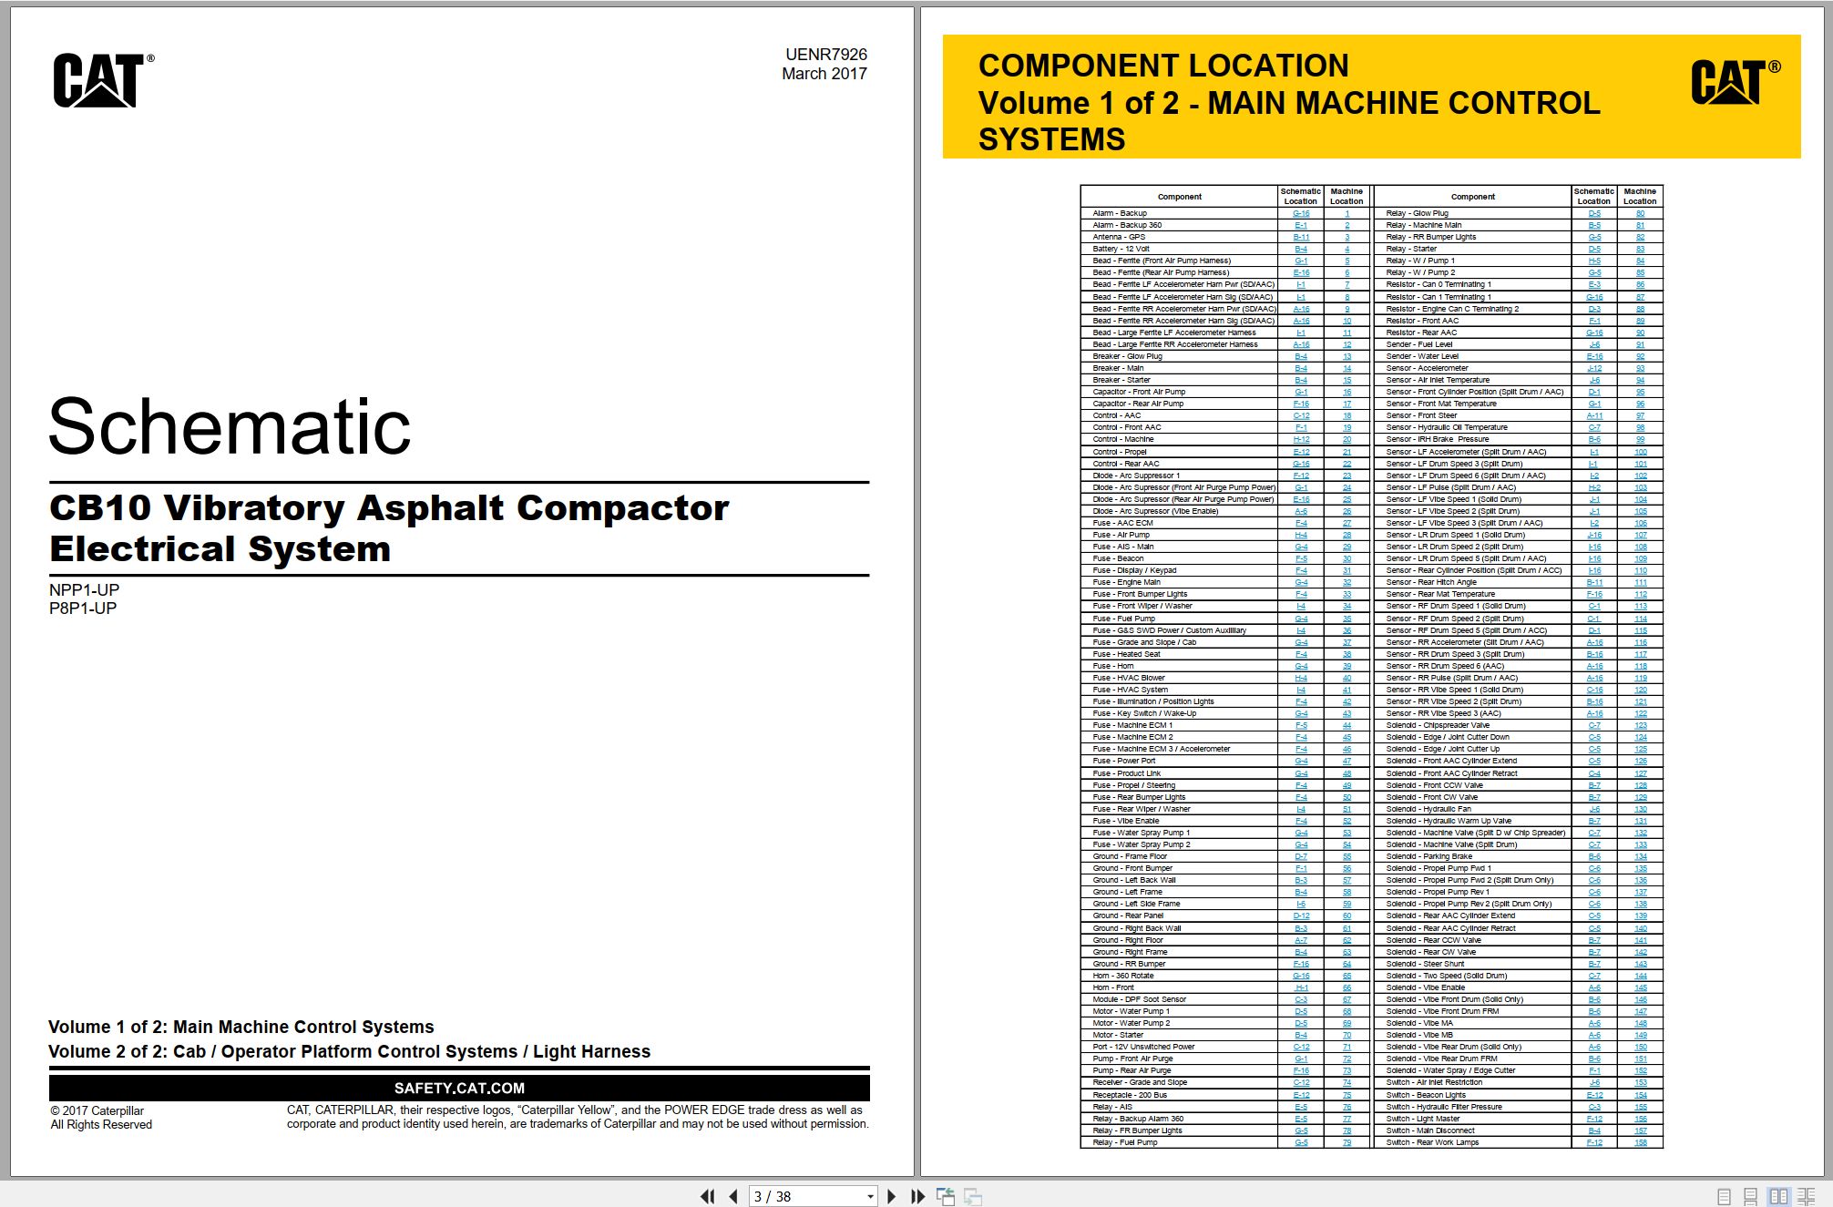Open machine location 123 for Solenoid - Chipspreader Valve
This screenshot has height=1207, width=1833.
(1640, 725)
